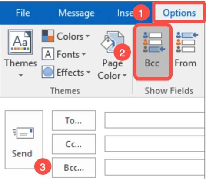Open the Options ribbon tab
206x179 pixels.
(x=179, y=13)
